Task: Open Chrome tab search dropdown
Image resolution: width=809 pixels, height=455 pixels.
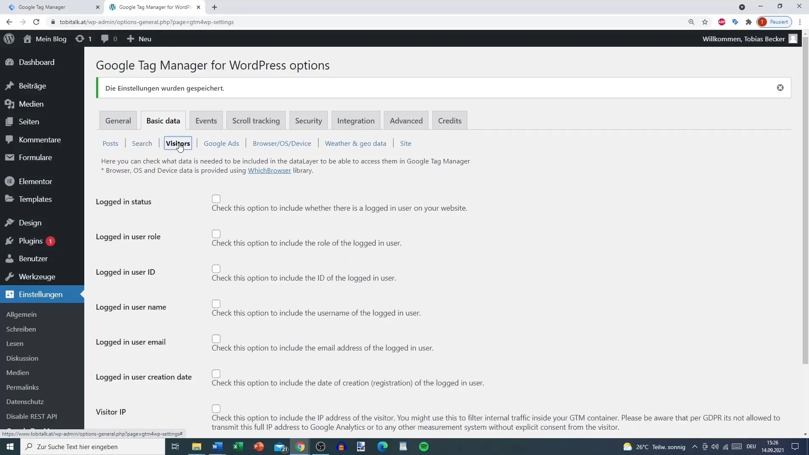Action: (x=742, y=7)
